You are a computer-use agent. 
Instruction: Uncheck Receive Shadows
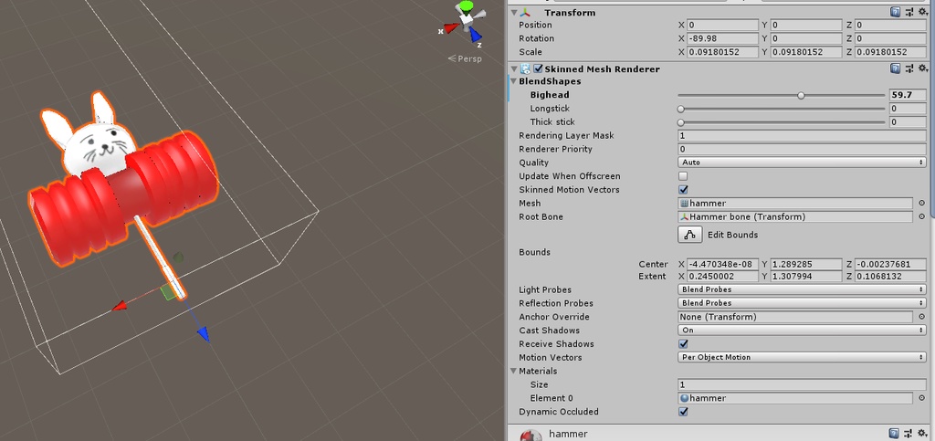[683, 344]
